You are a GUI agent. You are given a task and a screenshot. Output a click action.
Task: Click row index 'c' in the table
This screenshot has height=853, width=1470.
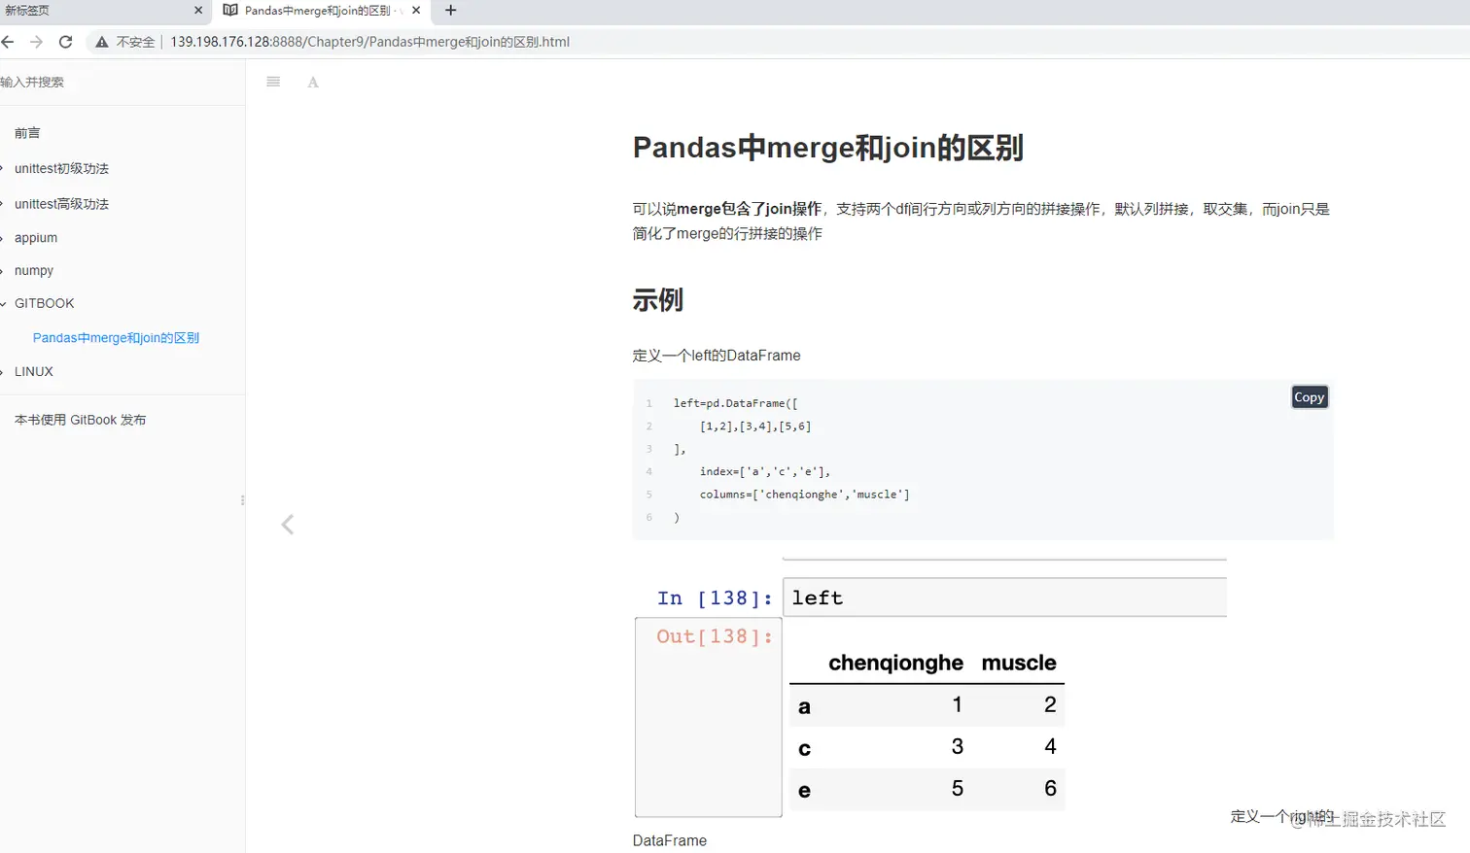click(x=804, y=749)
